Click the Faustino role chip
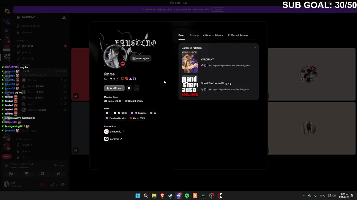This screenshot has width=357, height=200. [x=139, y=113]
